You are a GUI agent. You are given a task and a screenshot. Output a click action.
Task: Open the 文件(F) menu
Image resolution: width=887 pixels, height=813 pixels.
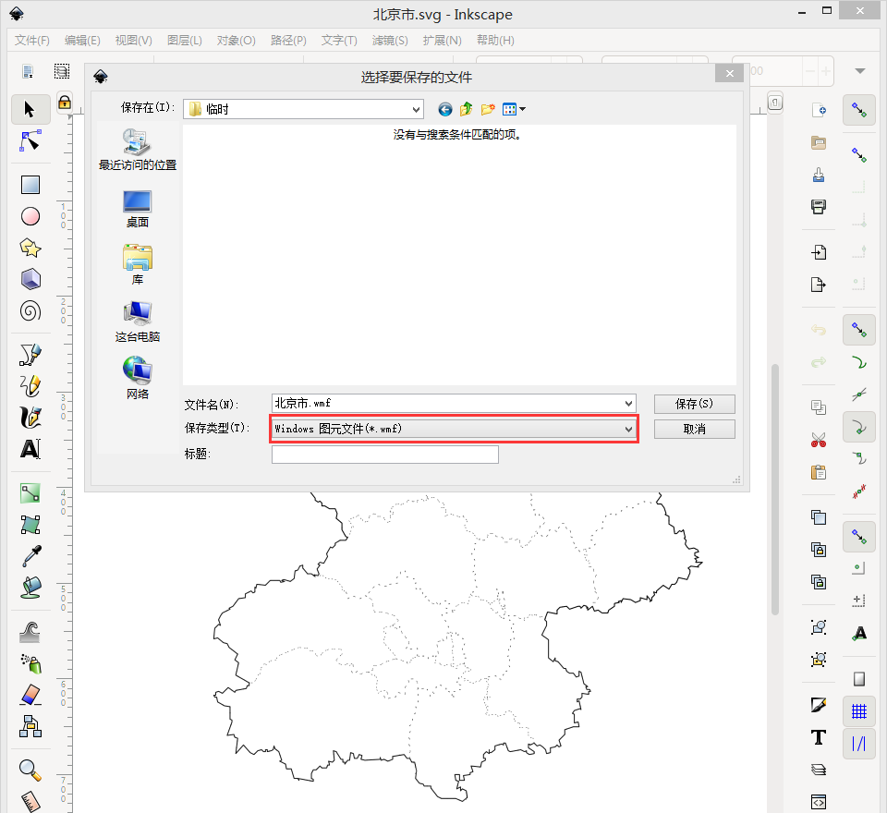point(32,40)
